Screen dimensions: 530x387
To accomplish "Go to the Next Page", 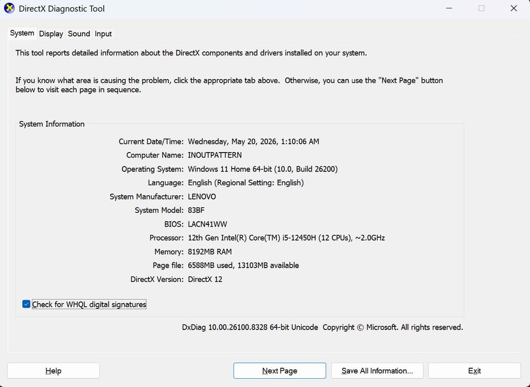I will [279, 371].
